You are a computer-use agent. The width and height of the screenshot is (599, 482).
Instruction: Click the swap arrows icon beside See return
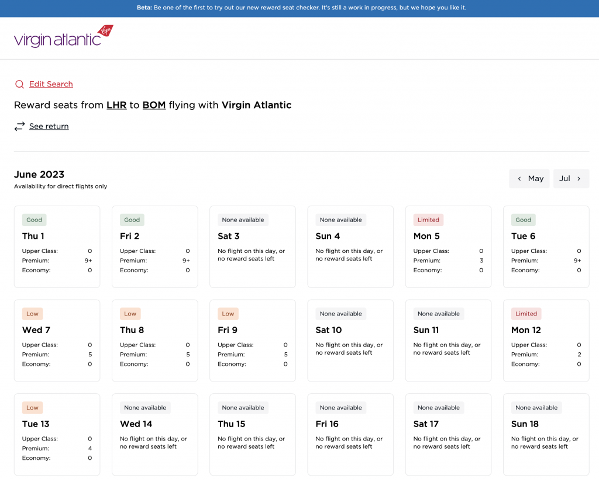tap(19, 126)
